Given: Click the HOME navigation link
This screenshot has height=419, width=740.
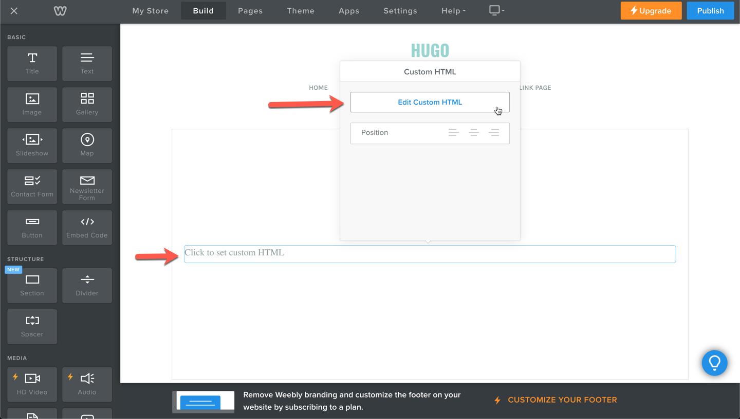Looking at the screenshot, I should coord(318,88).
